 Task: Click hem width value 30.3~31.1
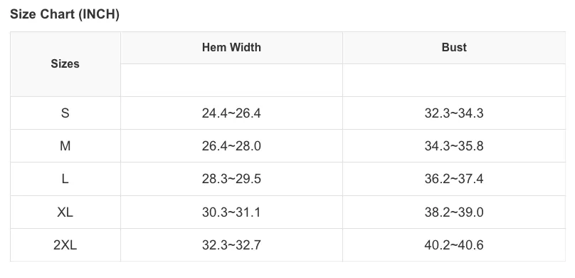click(231, 212)
